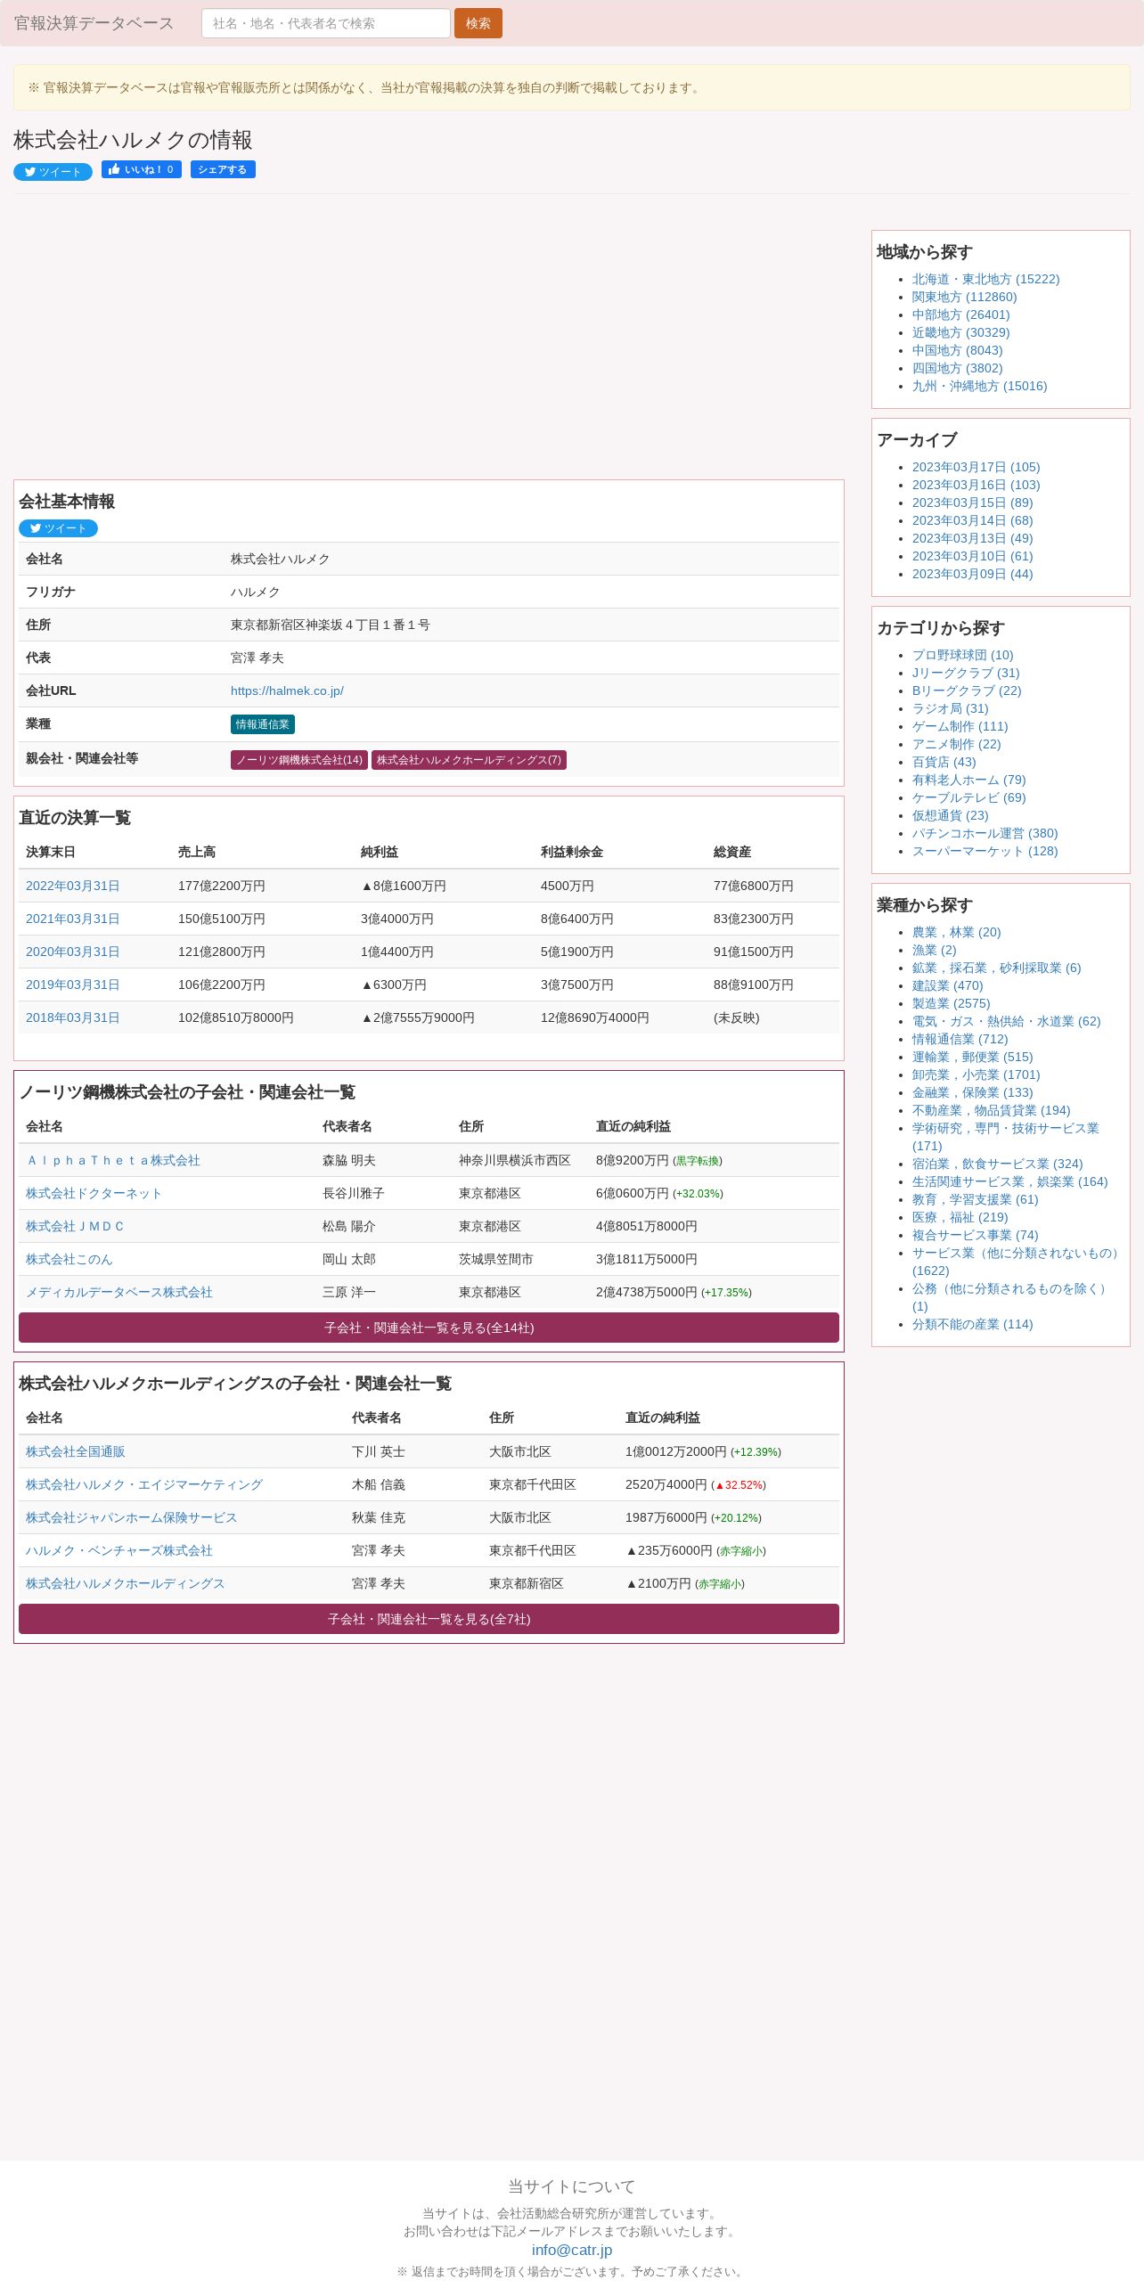Select the 情報通信業 industry tag
This screenshot has width=1144, height=2288.
click(x=263, y=724)
